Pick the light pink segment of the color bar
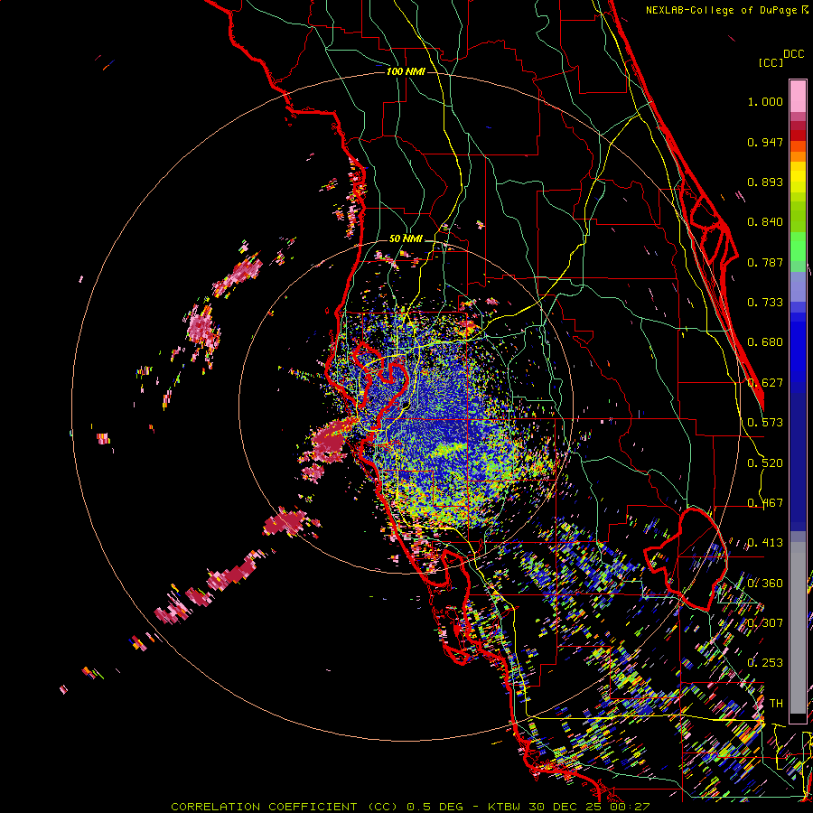 pos(798,97)
